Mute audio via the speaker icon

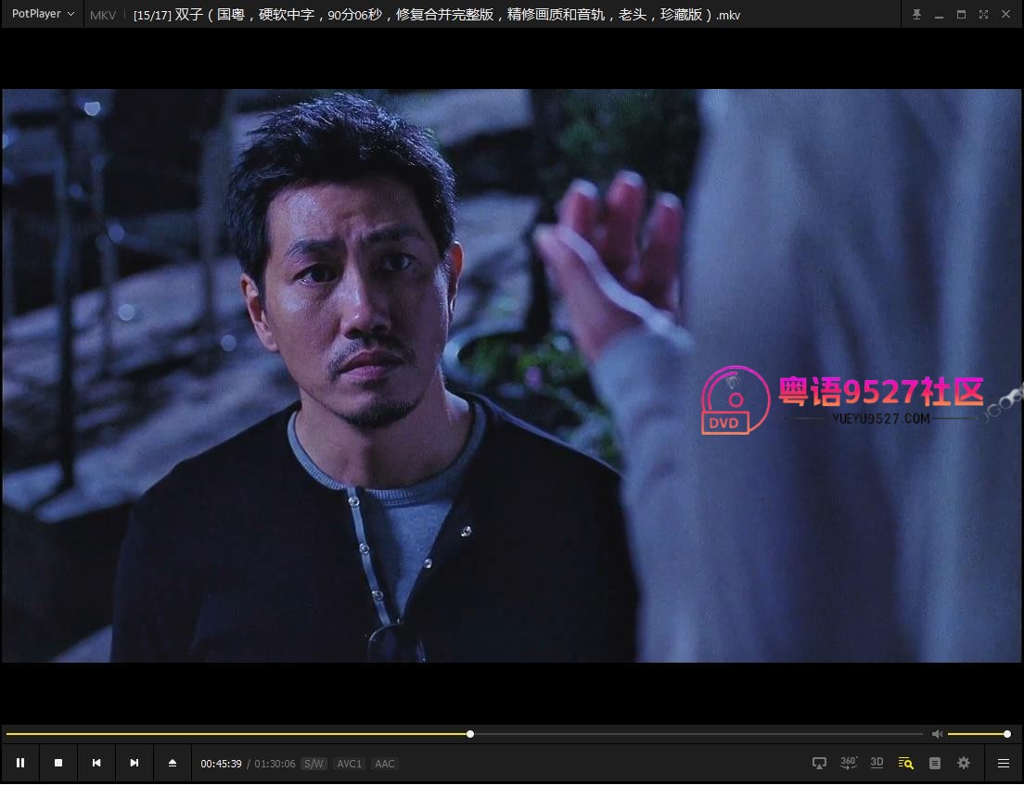pyautogui.click(x=937, y=734)
